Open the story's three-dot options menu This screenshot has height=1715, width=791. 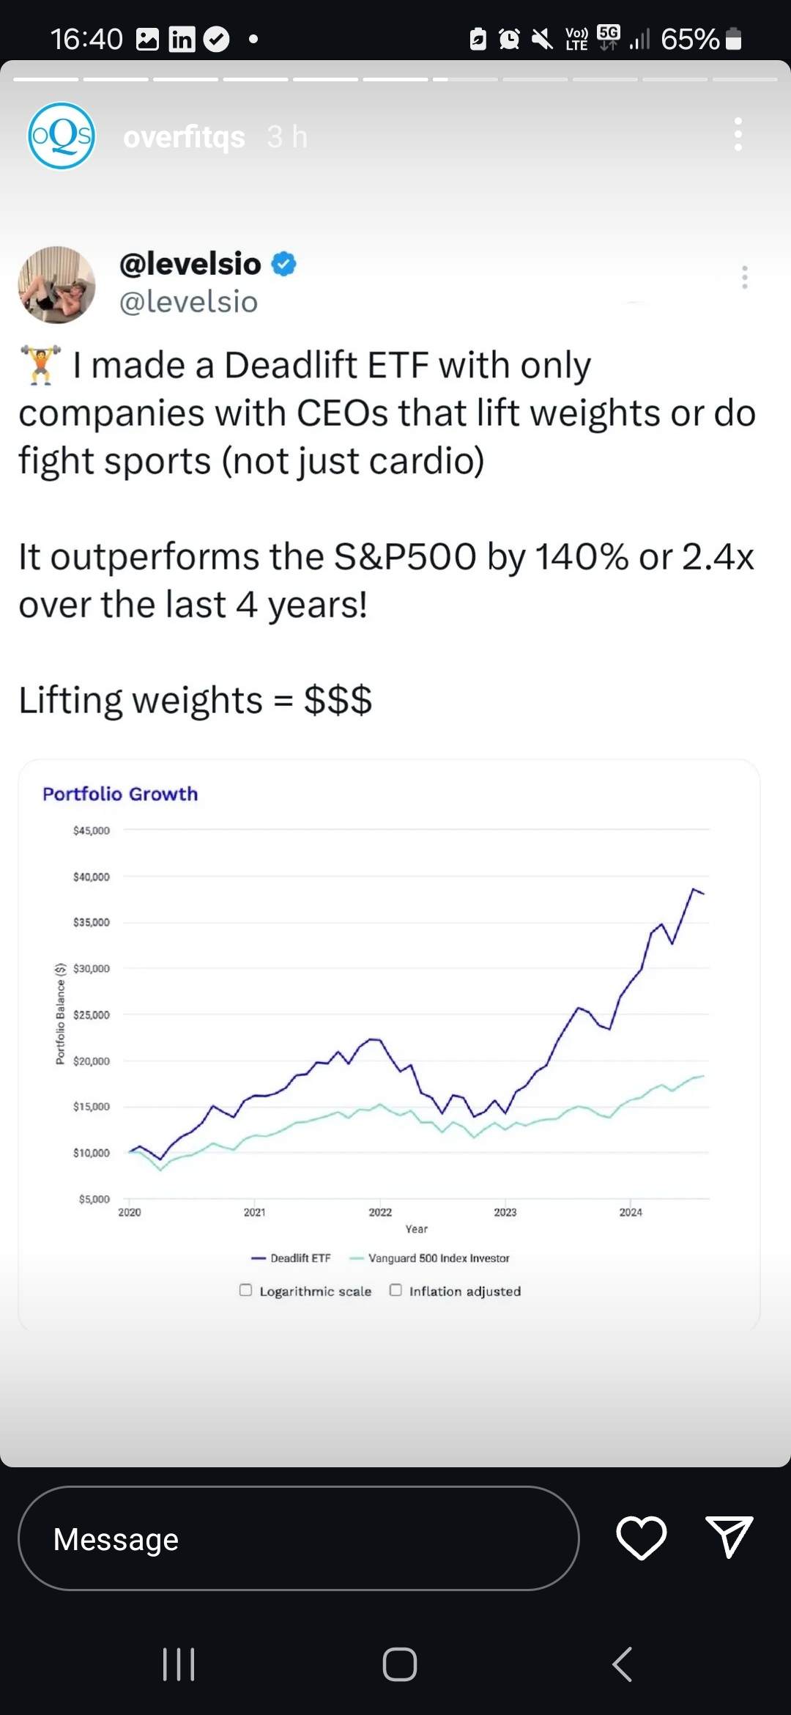pos(738,135)
